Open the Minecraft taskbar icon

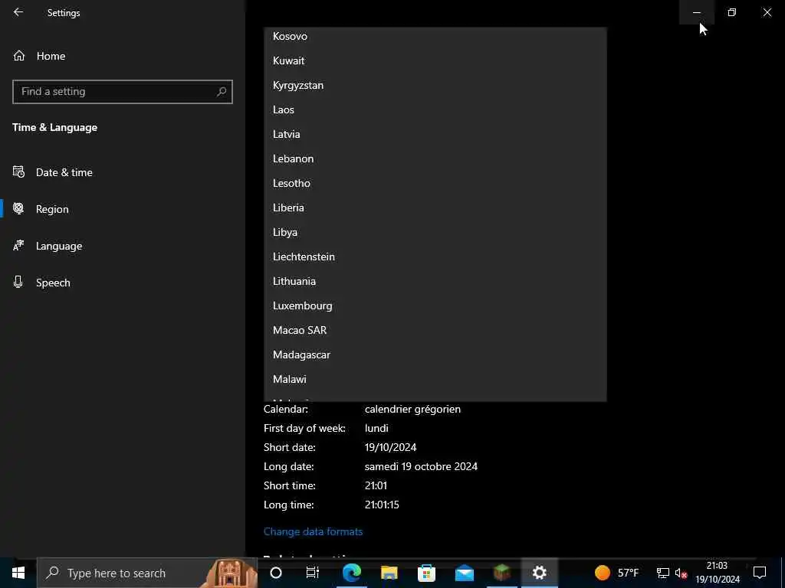point(501,573)
